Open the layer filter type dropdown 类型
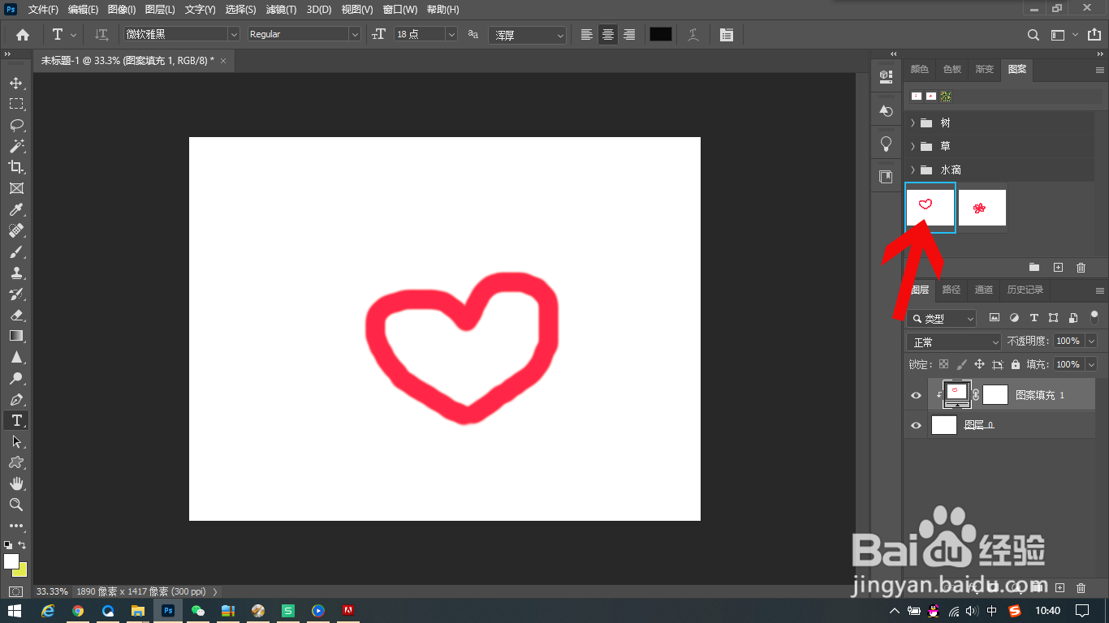The image size is (1109, 623). click(942, 319)
